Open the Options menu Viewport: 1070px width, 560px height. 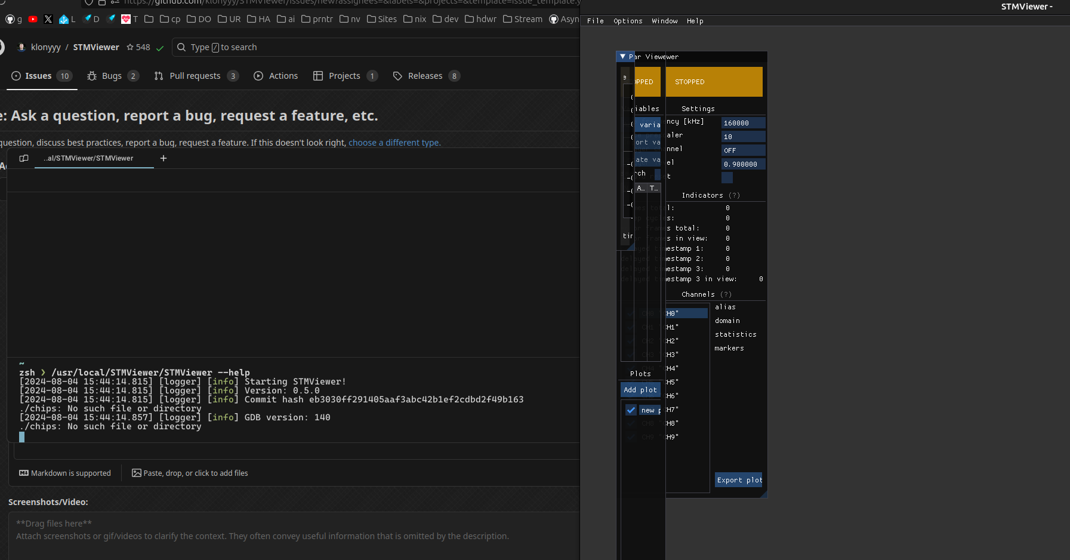(x=628, y=21)
